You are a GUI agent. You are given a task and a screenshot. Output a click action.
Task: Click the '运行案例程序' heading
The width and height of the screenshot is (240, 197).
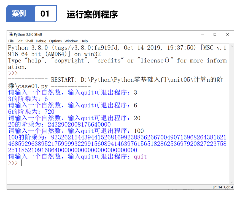[92, 15]
